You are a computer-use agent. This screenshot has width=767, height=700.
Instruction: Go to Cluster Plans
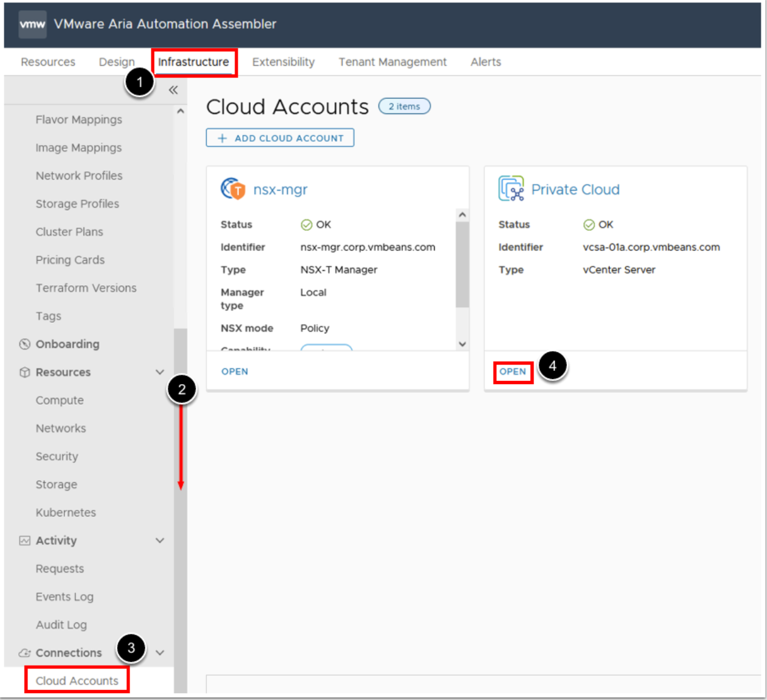69,232
